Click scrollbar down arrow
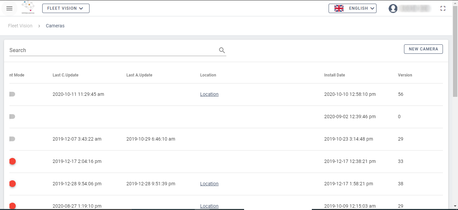458x210 pixels. [455, 207]
